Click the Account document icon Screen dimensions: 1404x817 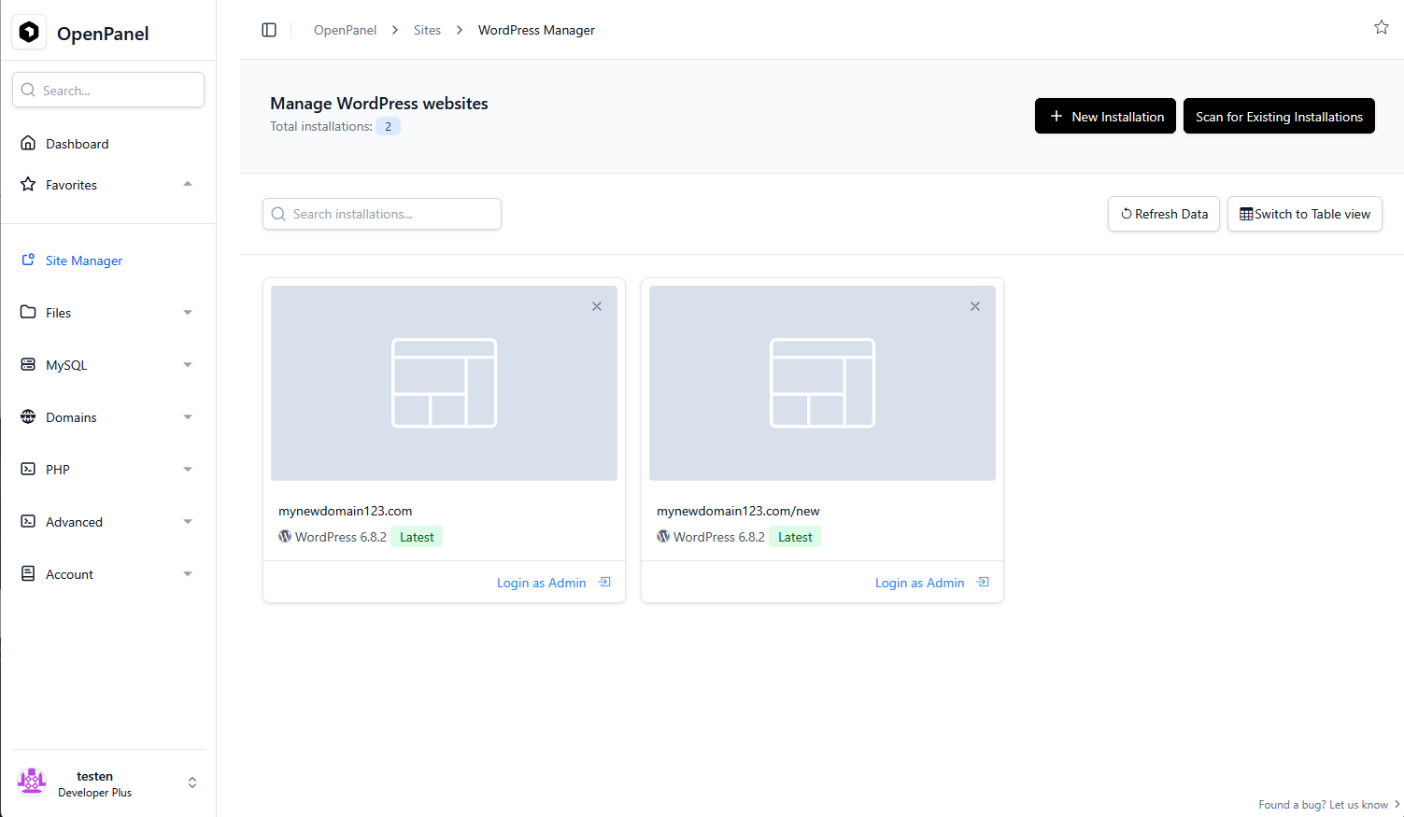click(x=28, y=573)
